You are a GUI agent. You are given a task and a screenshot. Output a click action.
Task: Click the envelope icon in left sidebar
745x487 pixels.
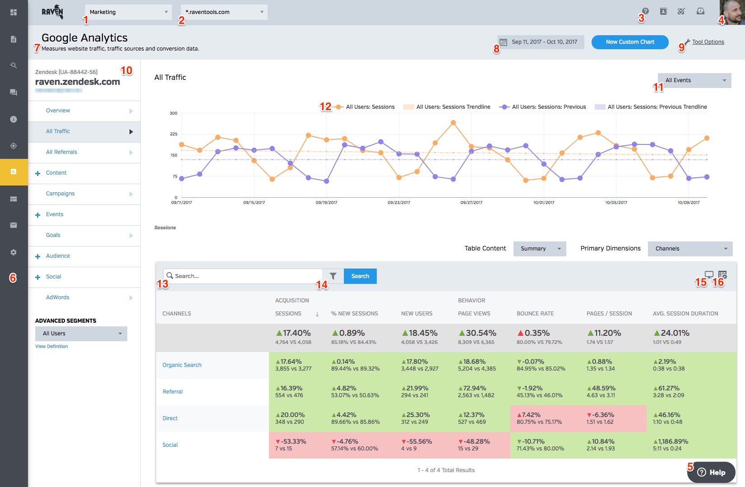coord(14,225)
